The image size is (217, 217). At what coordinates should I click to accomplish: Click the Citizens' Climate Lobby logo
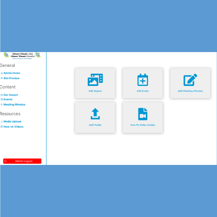pos(7,55)
